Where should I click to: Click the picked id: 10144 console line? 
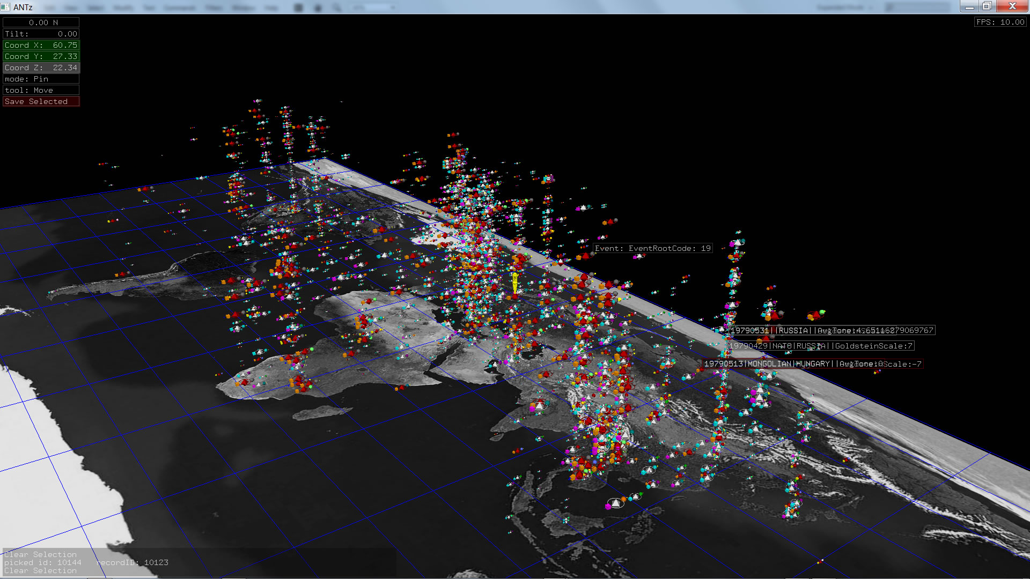[x=43, y=562]
